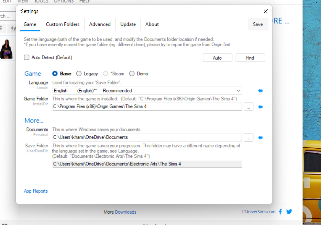The width and height of the screenshot is (321, 225).
Task: Click the Find button
Action: tap(250, 58)
